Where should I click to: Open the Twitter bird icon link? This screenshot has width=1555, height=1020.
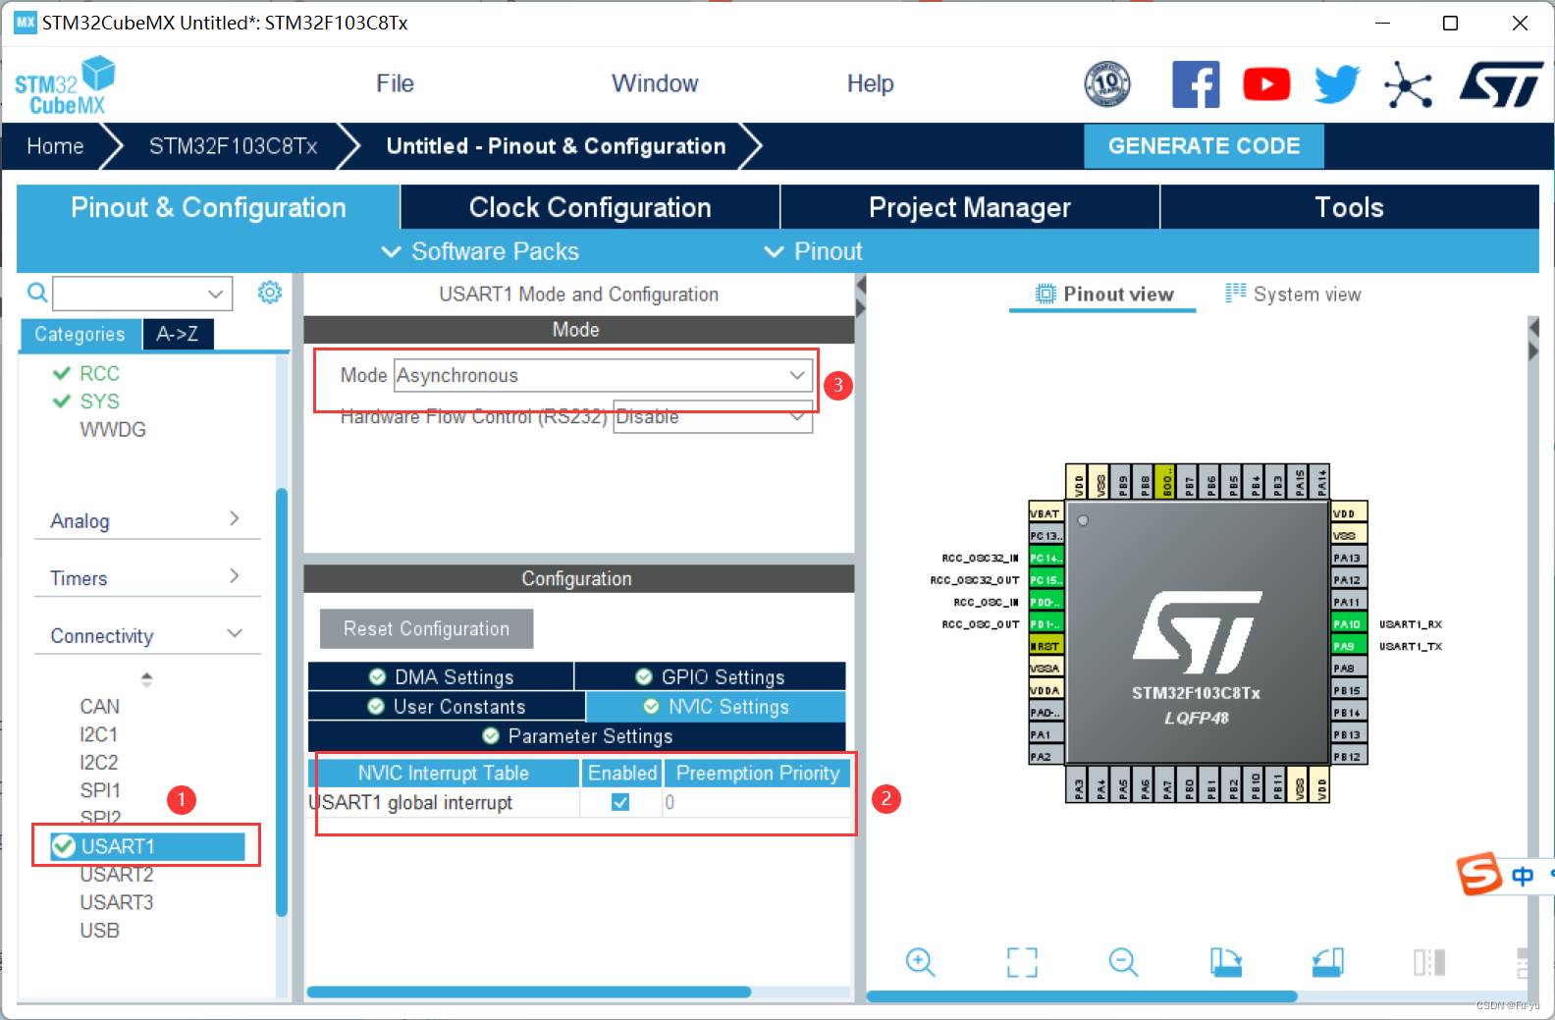coord(1337,84)
